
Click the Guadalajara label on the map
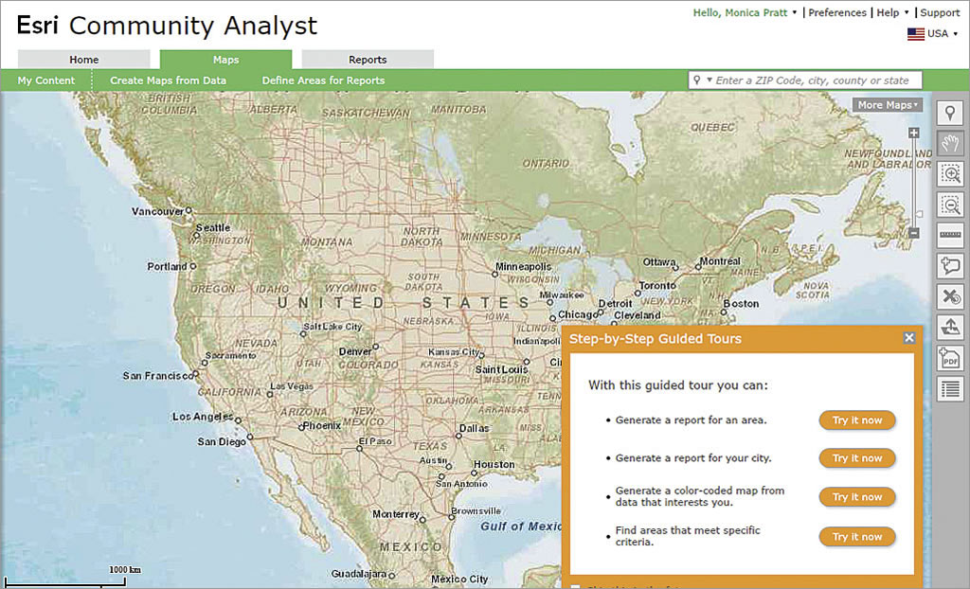[x=359, y=574]
